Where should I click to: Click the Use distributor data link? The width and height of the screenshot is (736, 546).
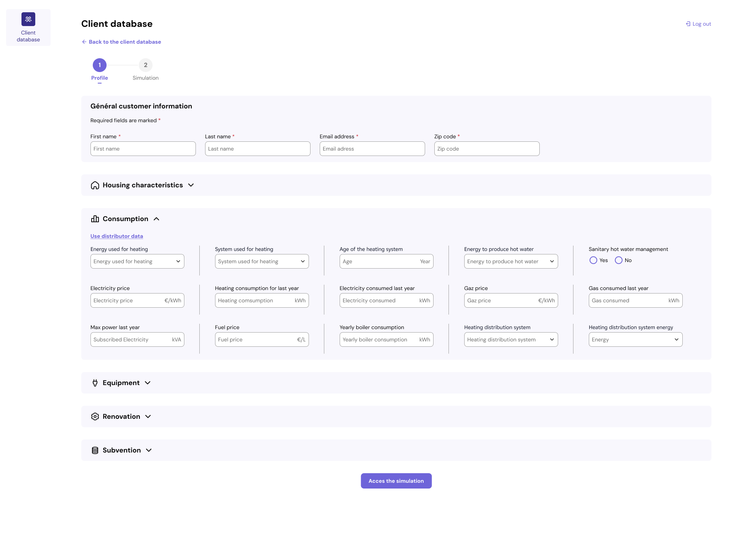(x=117, y=236)
